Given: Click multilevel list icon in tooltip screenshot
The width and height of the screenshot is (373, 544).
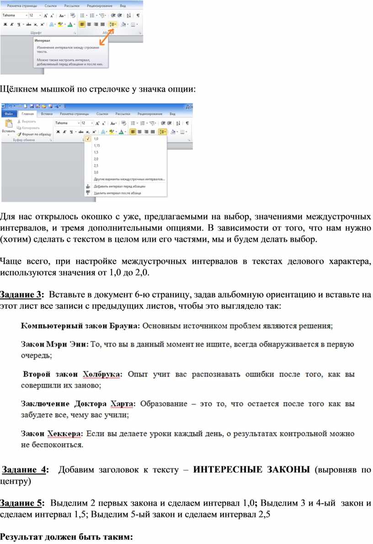Looking at the screenshot, I should coord(102,16).
